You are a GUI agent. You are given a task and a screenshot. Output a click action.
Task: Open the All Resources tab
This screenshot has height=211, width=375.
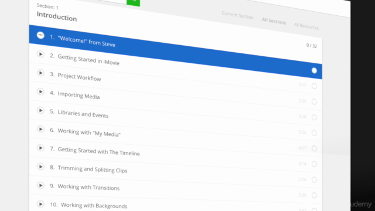click(306, 26)
